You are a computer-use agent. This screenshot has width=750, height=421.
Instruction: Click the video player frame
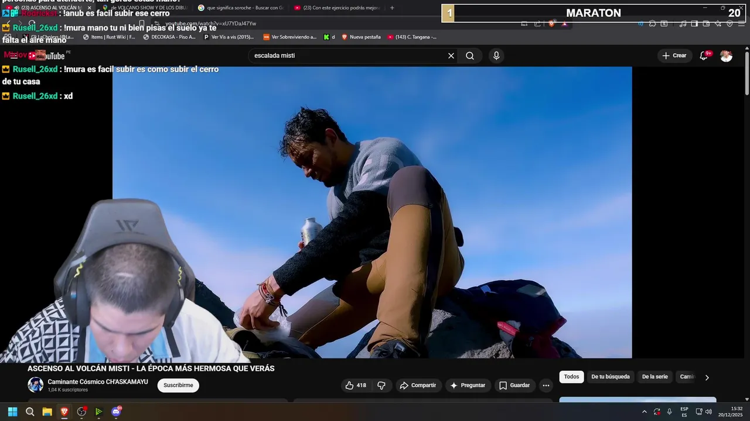coord(372,212)
